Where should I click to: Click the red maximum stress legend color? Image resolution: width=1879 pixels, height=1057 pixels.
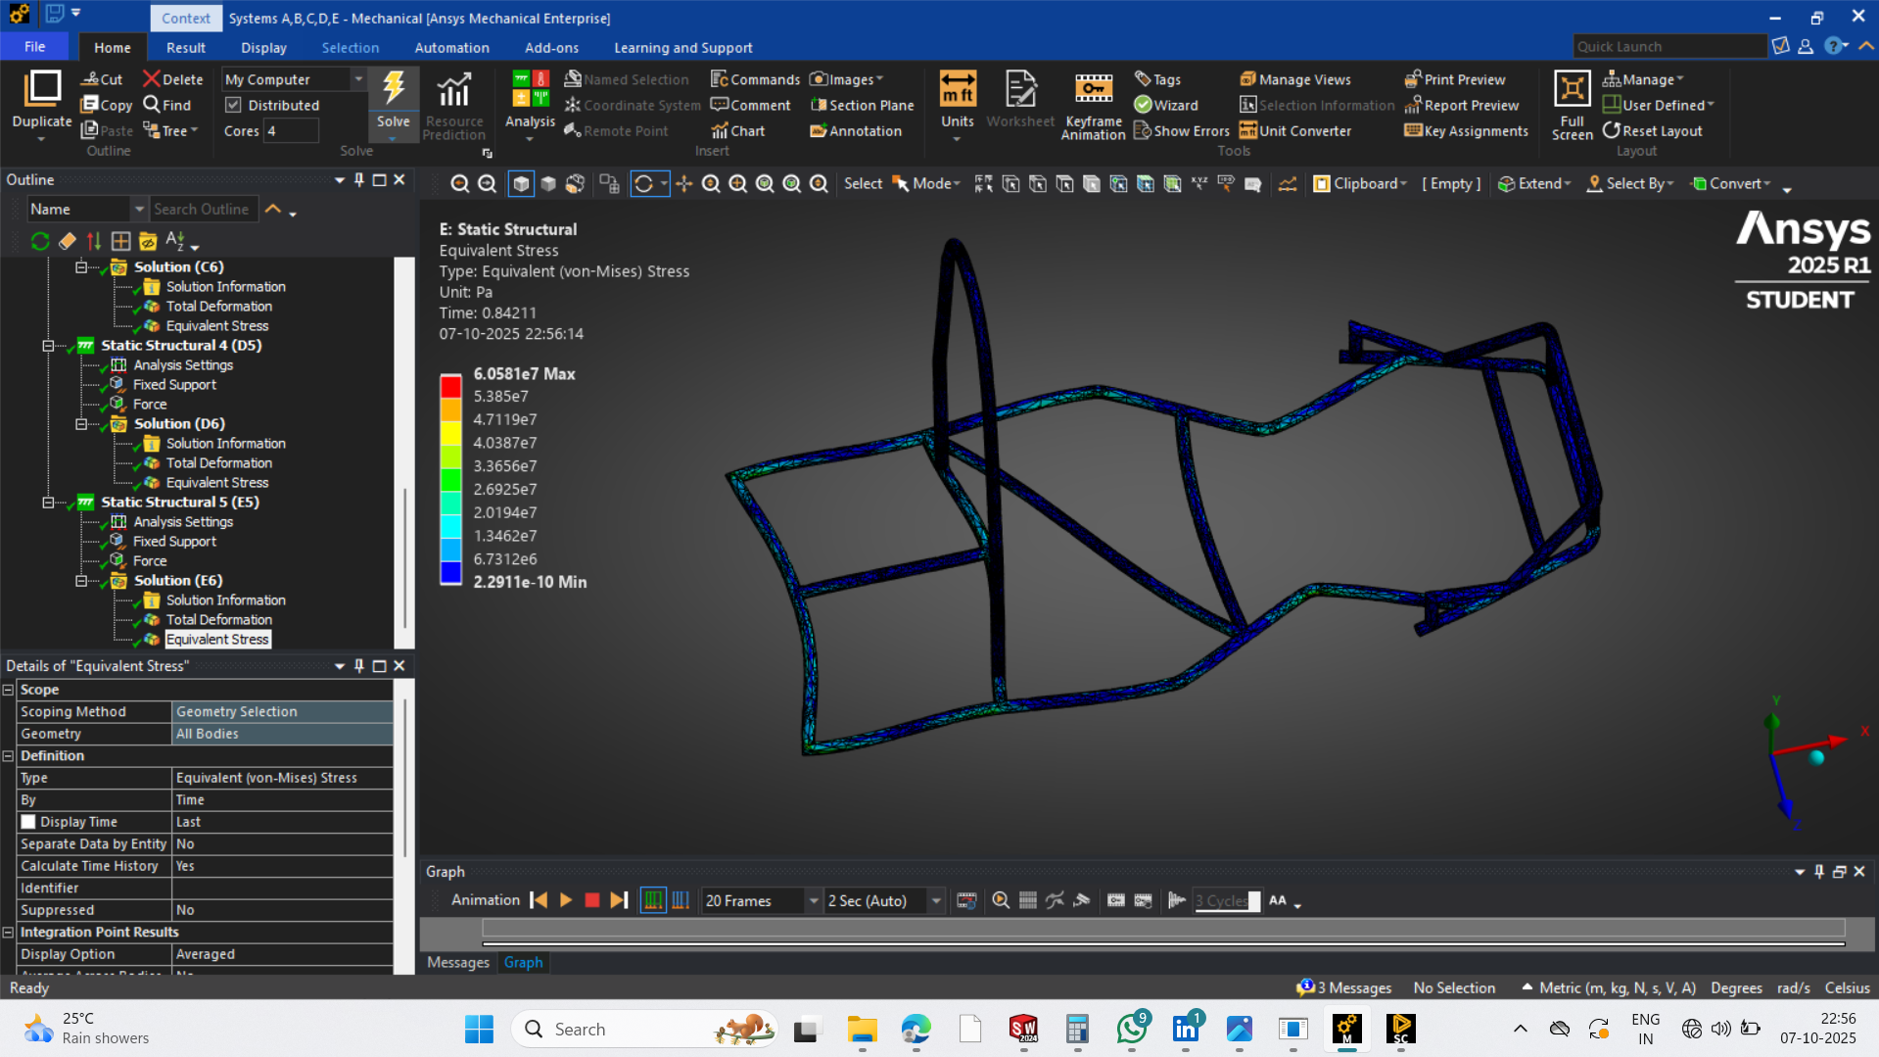pyautogui.click(x=450, y=385)
